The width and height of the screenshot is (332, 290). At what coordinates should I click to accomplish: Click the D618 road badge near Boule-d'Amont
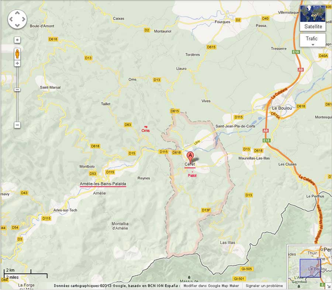[53, 39]
